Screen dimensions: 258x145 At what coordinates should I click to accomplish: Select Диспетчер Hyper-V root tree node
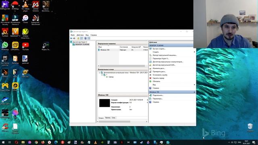click(x=80, y=42)
